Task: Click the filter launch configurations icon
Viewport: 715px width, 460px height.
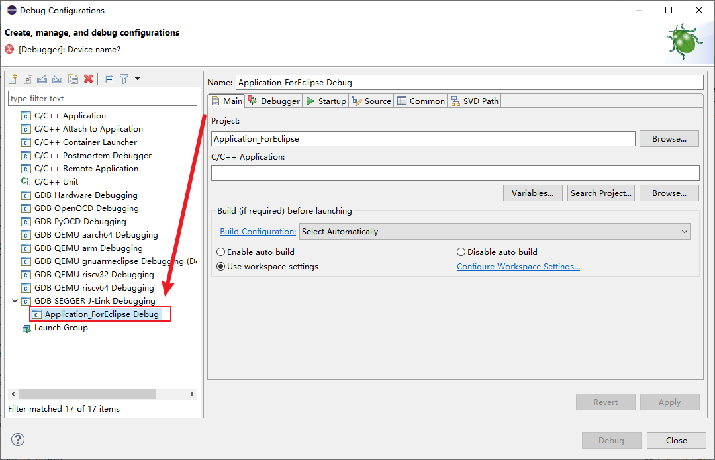Action: (124, 79)
